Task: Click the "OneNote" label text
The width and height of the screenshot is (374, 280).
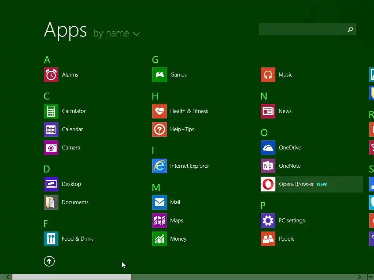Action: [x=290, y=166]
